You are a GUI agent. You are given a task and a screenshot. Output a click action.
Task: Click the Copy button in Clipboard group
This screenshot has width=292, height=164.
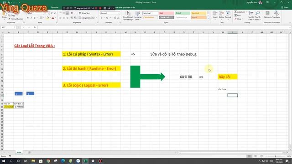coord(12,15)
